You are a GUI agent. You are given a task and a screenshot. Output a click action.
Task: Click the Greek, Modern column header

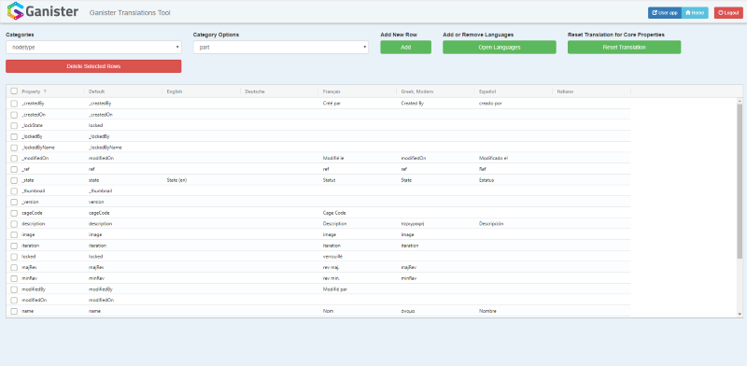click(x=416, y=91)
